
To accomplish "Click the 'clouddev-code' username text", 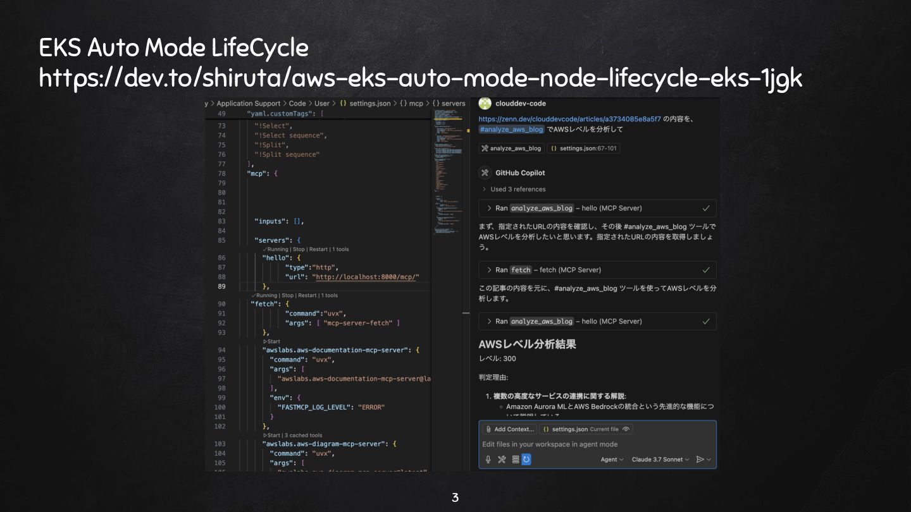I will coord(521,104).
